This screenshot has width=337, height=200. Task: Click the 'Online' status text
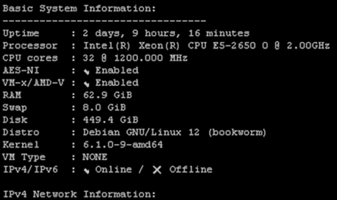(113, 170)
